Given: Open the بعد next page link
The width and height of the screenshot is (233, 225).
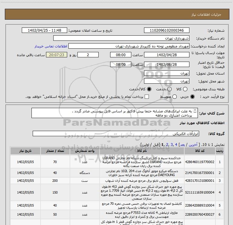Looking at the screenshot, I should 182,144.
